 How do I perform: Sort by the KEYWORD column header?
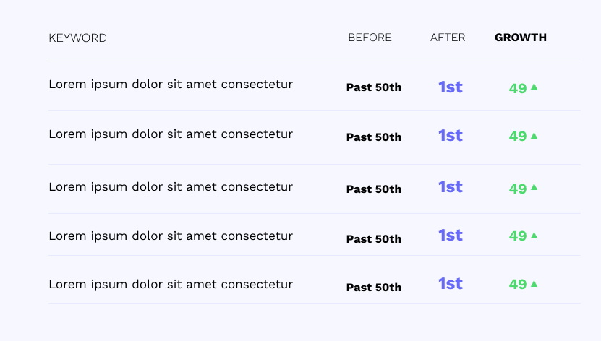point(77,38)
